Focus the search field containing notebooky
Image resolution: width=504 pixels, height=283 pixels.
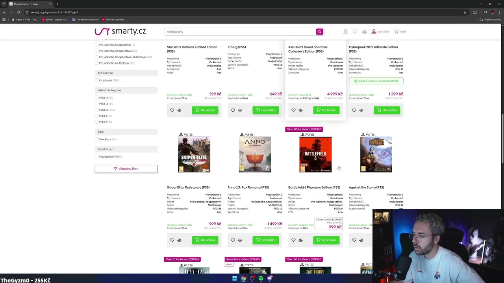point(240,31)
